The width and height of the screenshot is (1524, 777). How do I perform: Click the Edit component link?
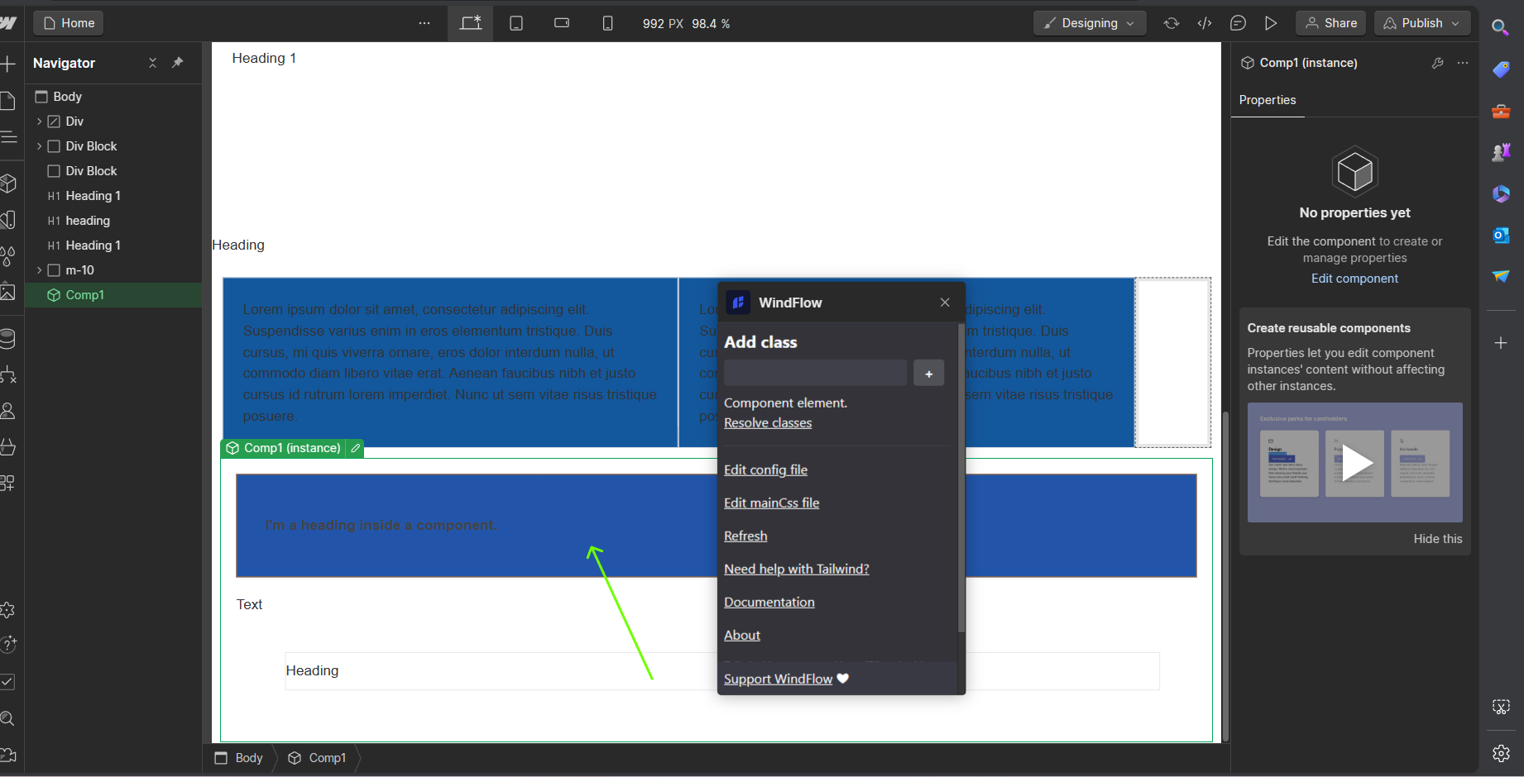pos(1354,279)
